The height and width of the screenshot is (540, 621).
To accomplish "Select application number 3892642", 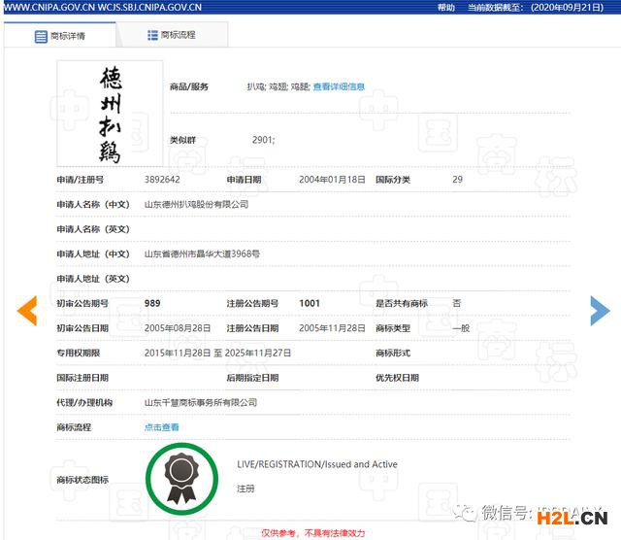I will (x=162, y=180).
